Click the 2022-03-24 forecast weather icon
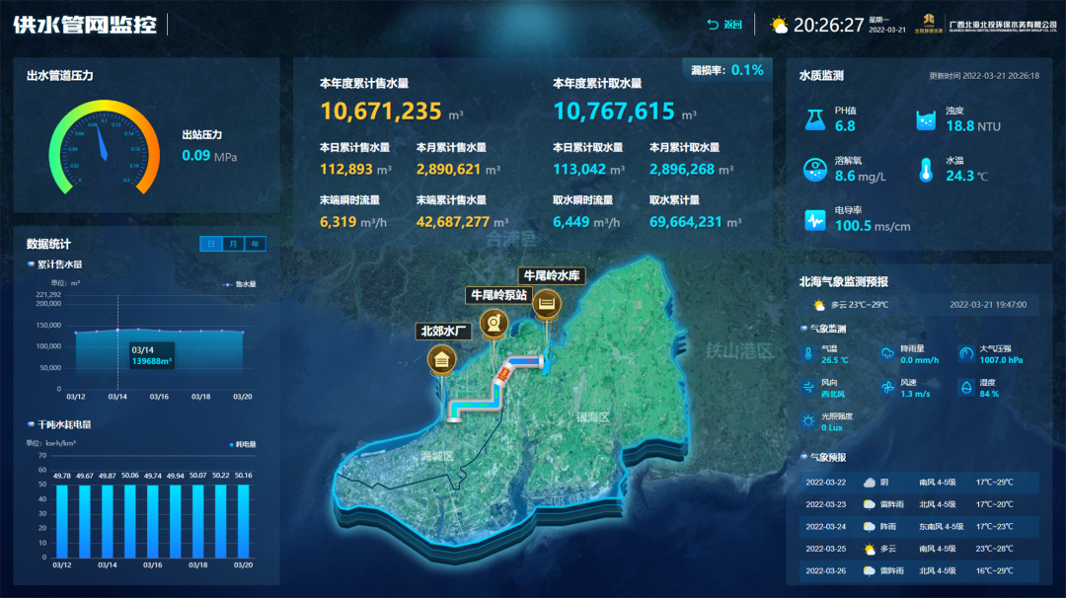Viewport: 1066px width, 598px height. pos(869,527)
